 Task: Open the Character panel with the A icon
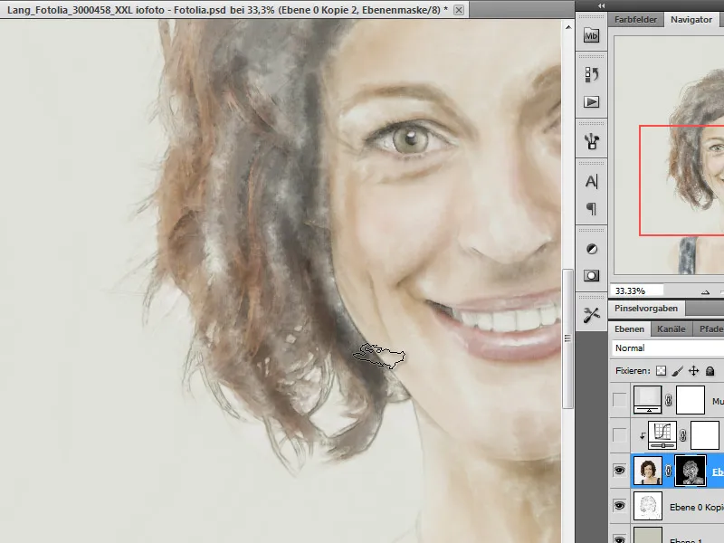coord(591,181)
